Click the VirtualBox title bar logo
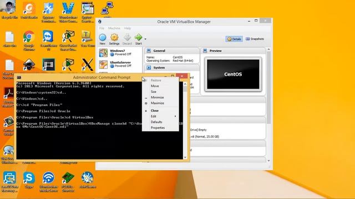 pos(100,22)
